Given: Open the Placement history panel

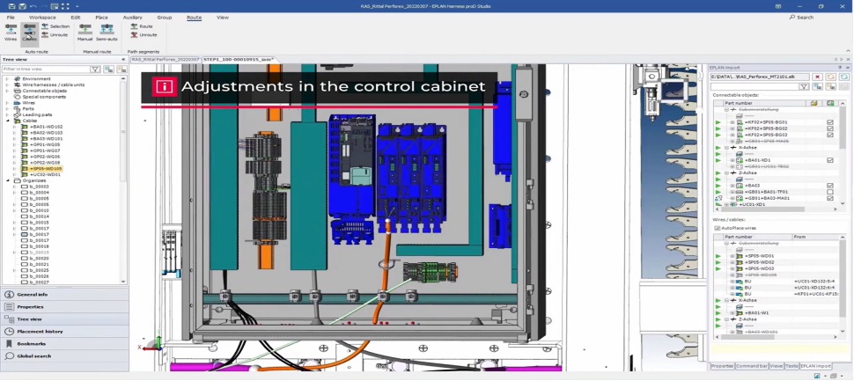Looking at the screenshot, I should coord(64,332).
